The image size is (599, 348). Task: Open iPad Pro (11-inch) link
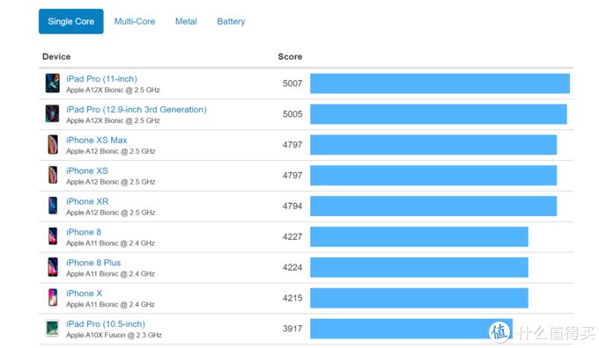click(101, 79)
